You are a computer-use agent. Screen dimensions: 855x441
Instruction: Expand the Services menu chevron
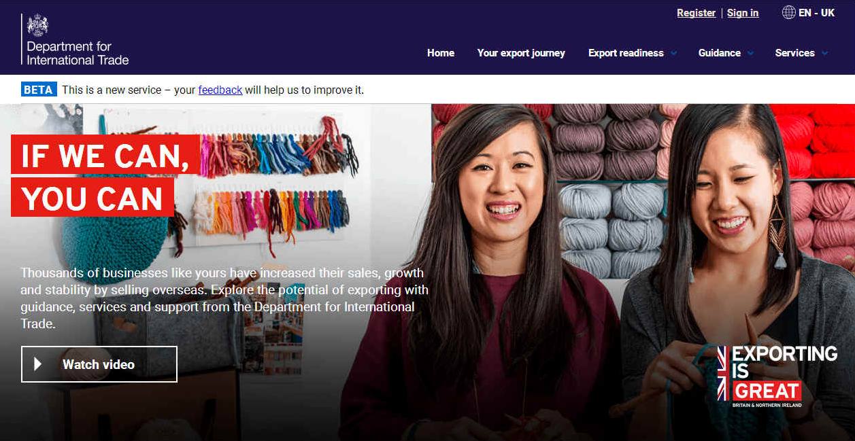824,53
